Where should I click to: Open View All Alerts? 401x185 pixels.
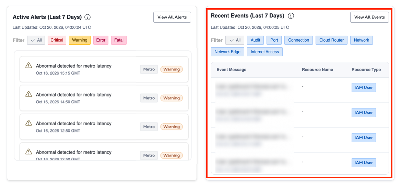pyautogui.click(x=172, y=17)
